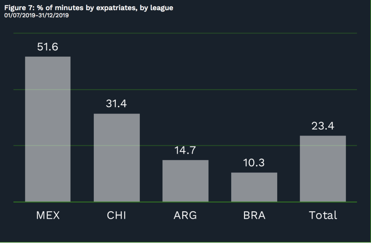
Task: Click the 51.6 value label
Action: pos(47,47)
